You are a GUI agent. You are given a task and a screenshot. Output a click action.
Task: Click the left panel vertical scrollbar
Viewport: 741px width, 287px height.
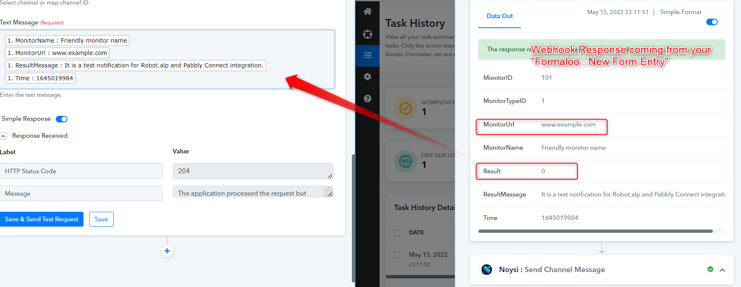(353, 218)
